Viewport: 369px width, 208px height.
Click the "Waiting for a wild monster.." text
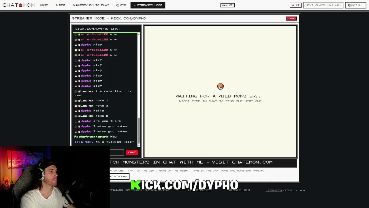218,96
